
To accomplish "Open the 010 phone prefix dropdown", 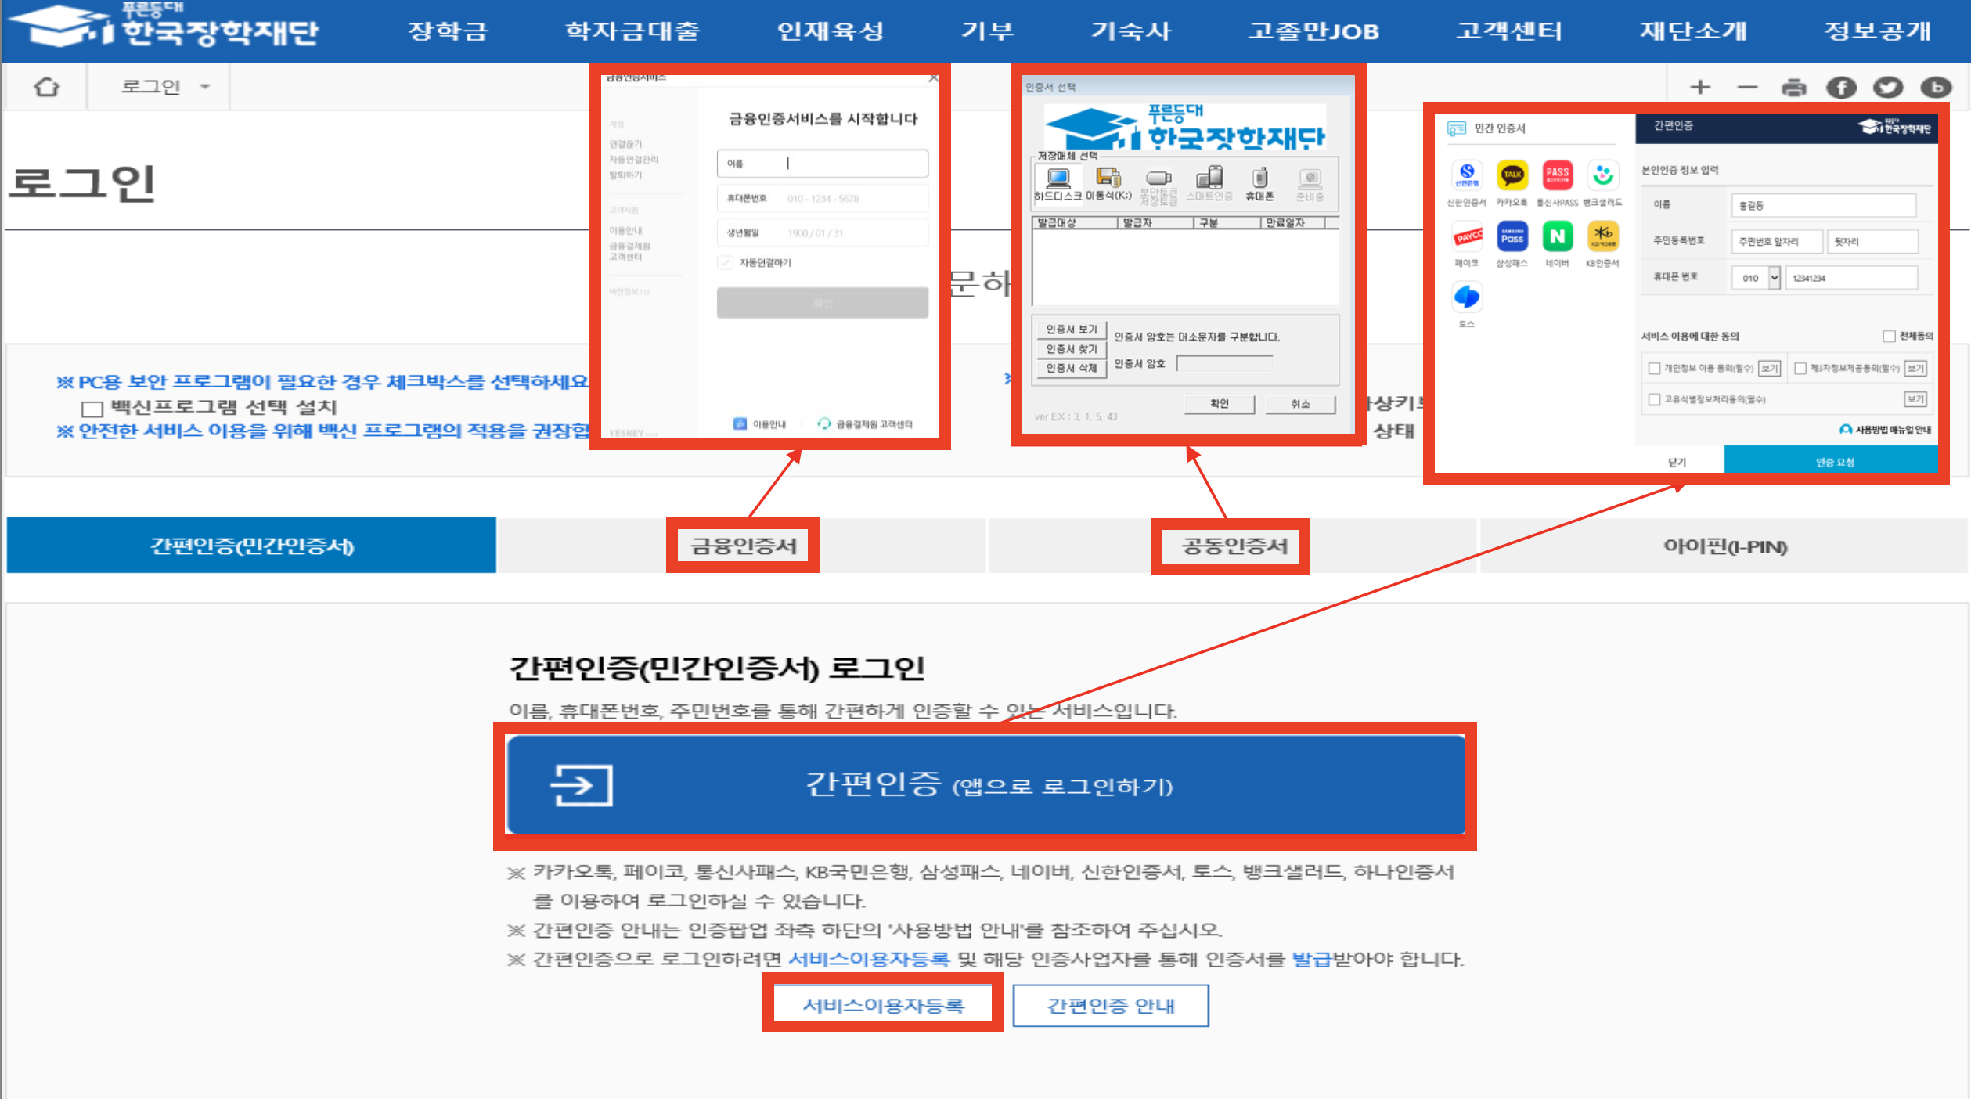I will pyautogui.click(x=1756, y=278).
